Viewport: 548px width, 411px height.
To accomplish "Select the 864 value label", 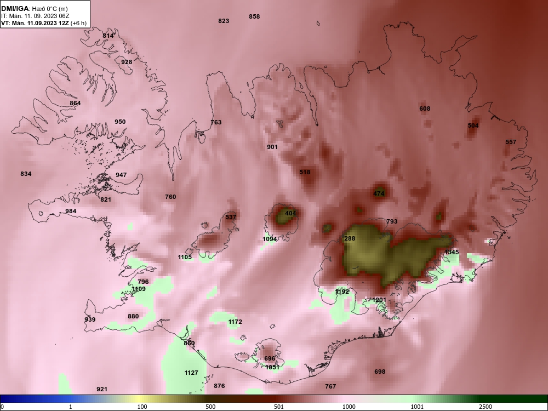I will (75, 103).
